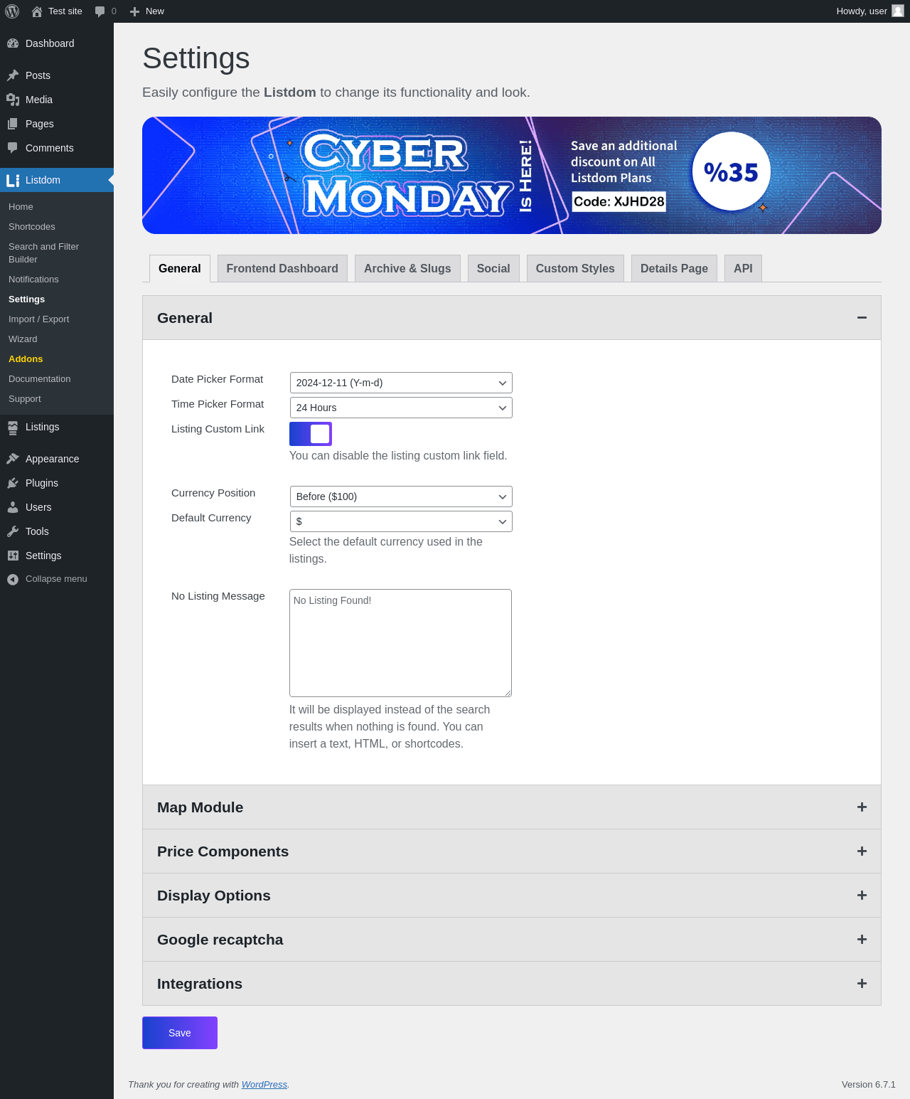The width and height of the screenshot is (910, 1099).
Task: Open the Date Picker Format dropdown
Action: [x=401, y=383]
